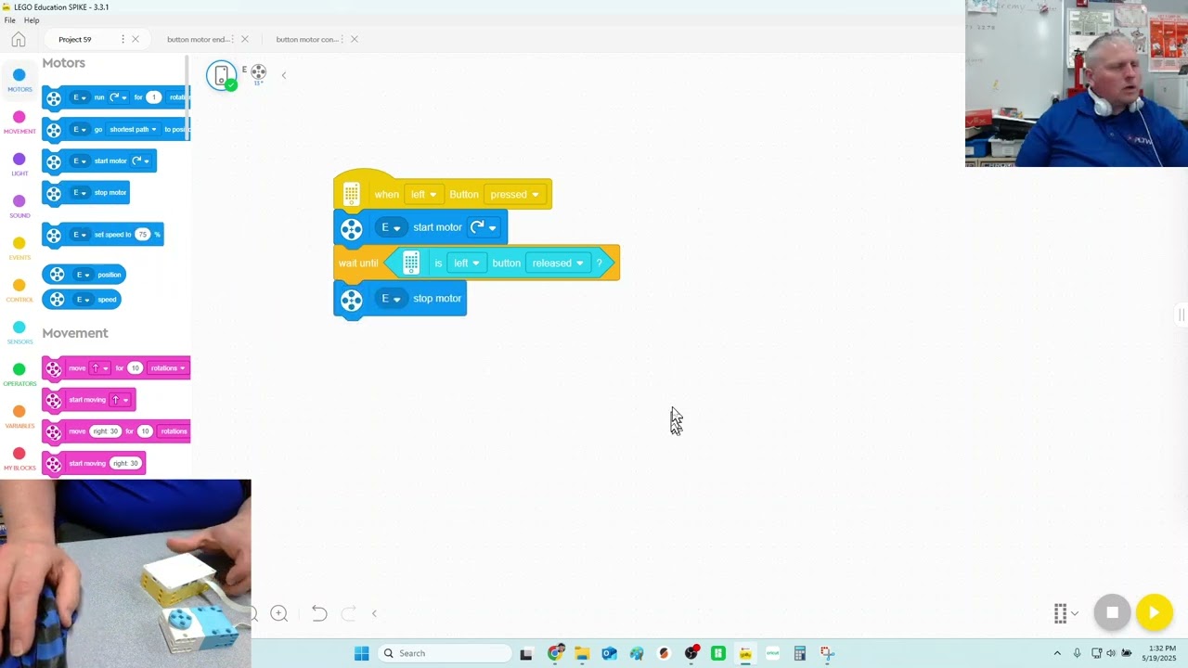This screenshot has height=668, width=1188.
Task: Switch to button motor end tab
Action: click(x=197, y=39)
